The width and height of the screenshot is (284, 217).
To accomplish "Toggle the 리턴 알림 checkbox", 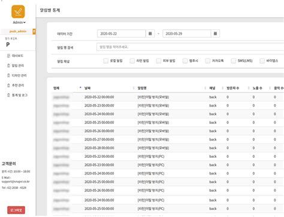I will tap(132, 60).
